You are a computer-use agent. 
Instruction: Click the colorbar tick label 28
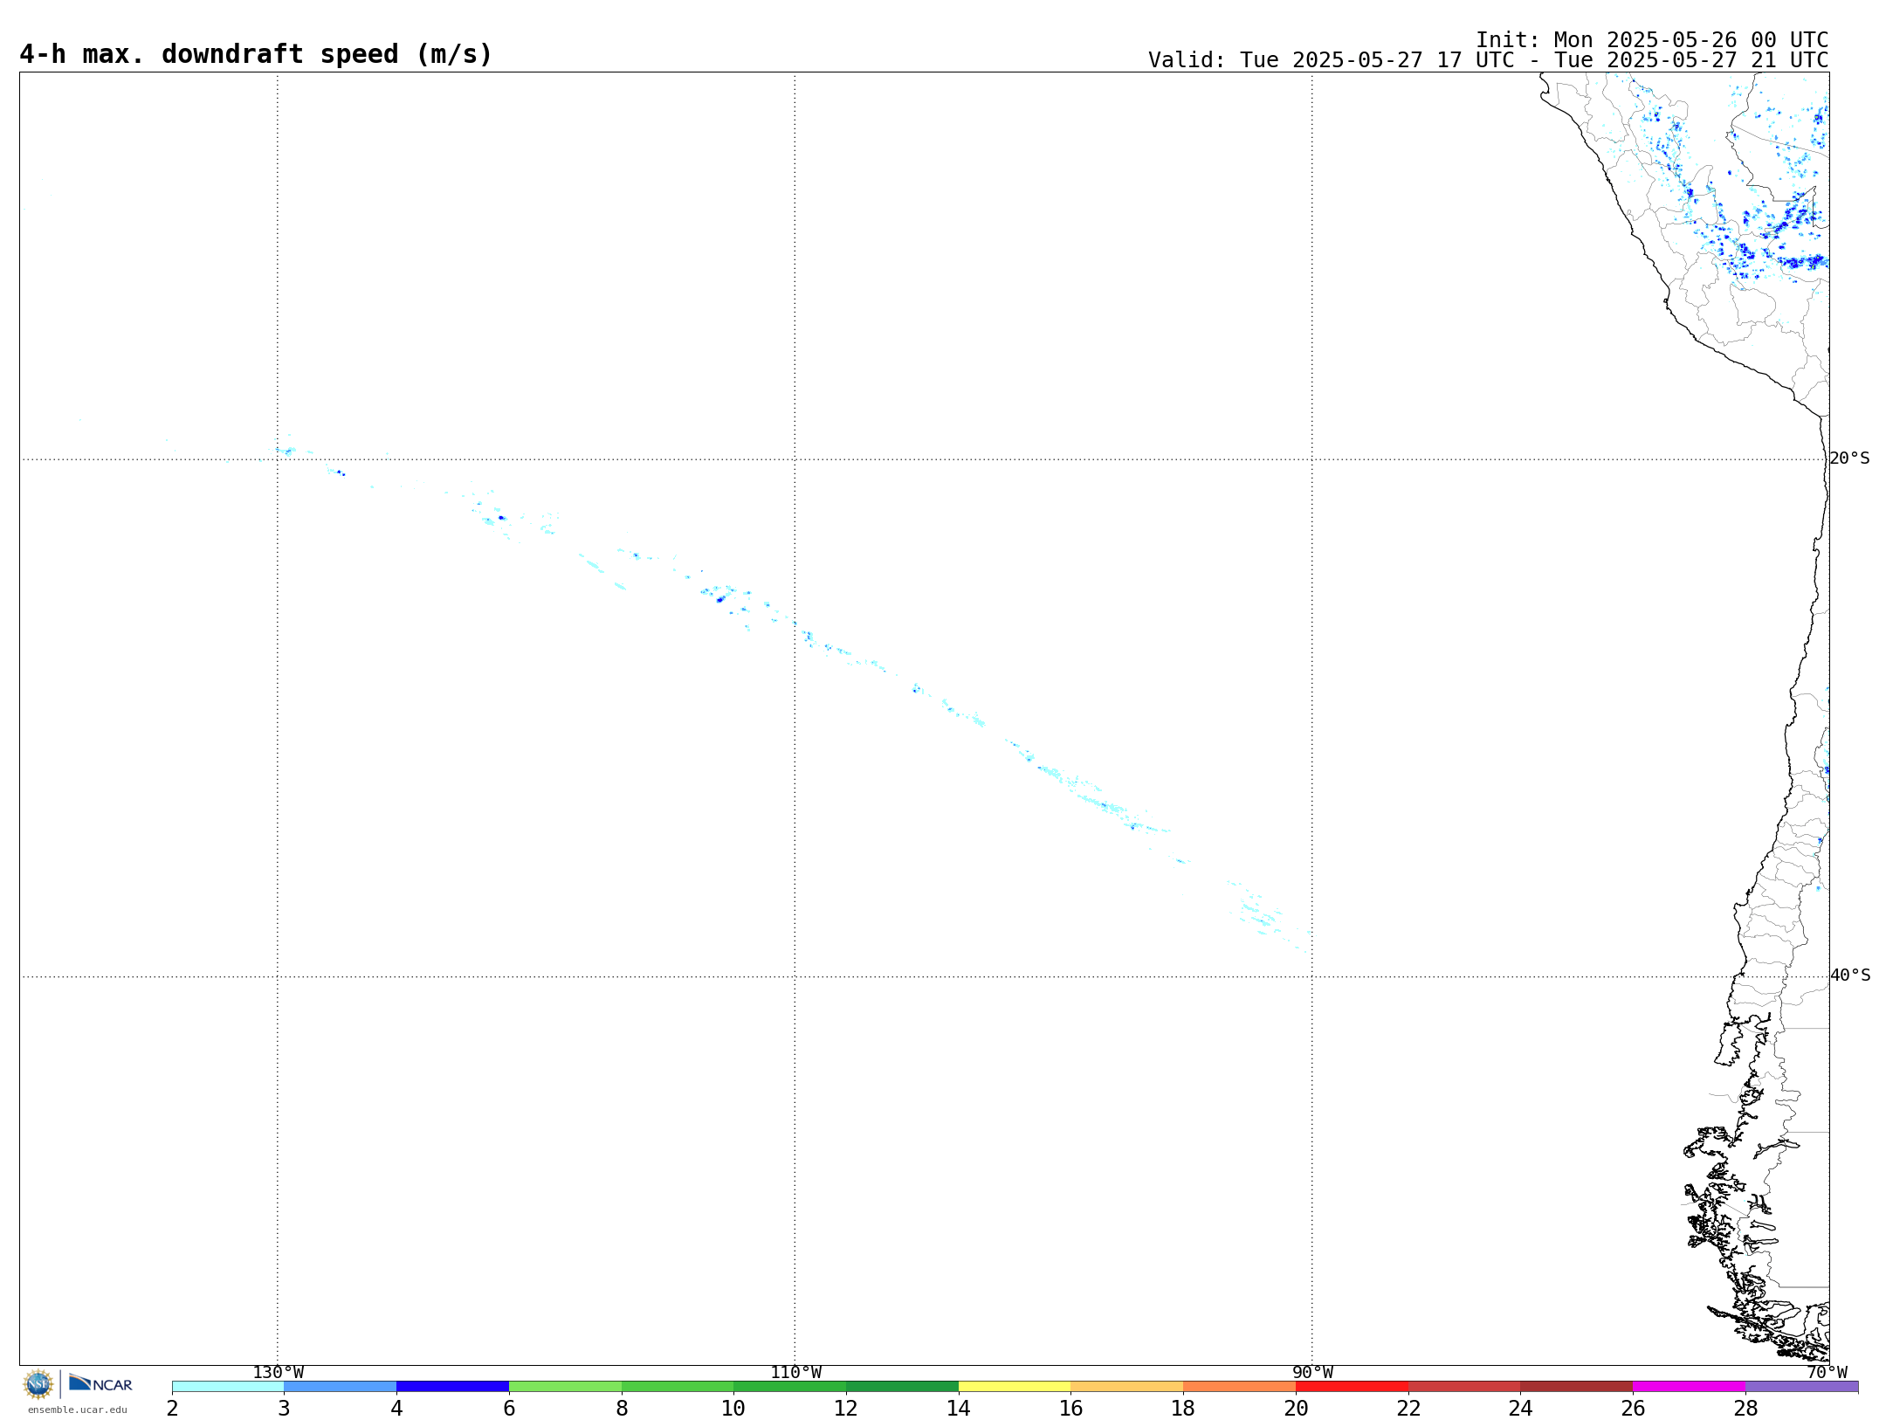point(1745,1408)
